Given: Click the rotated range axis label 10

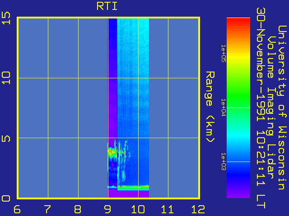Looking at the screenshot, I should coord(6,78).
